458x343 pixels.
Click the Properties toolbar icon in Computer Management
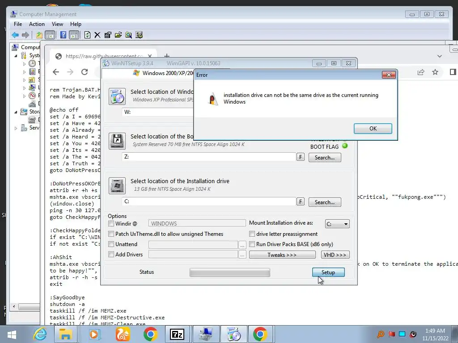tap(108, 35)
